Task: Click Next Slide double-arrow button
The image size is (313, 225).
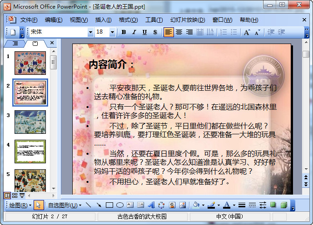Action: coord(306,184)
